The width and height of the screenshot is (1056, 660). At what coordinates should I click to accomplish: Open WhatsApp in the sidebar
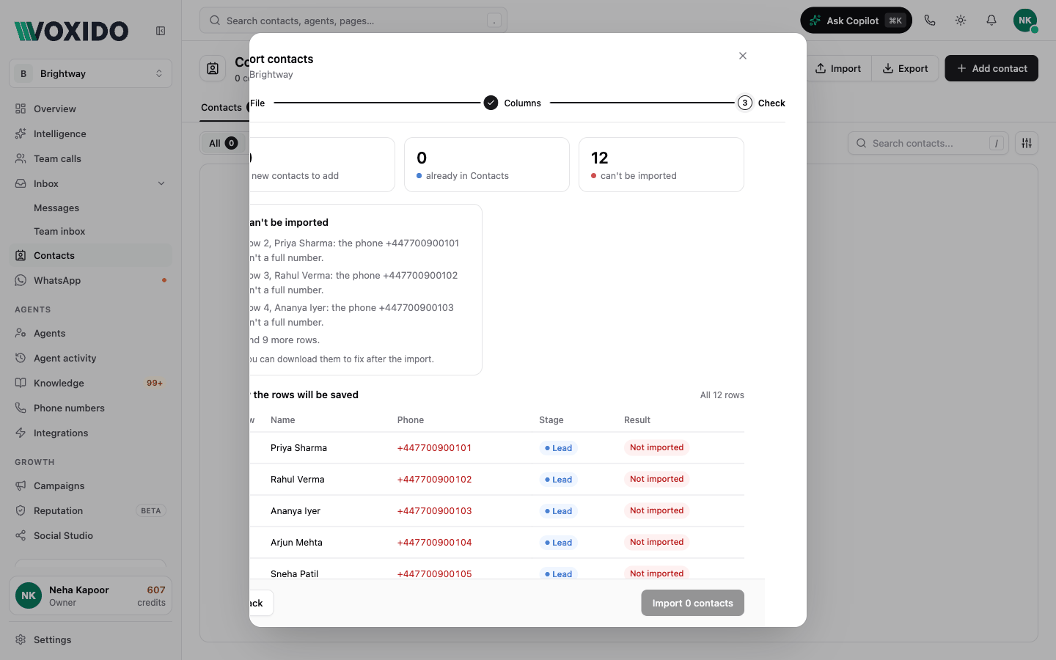91,280
